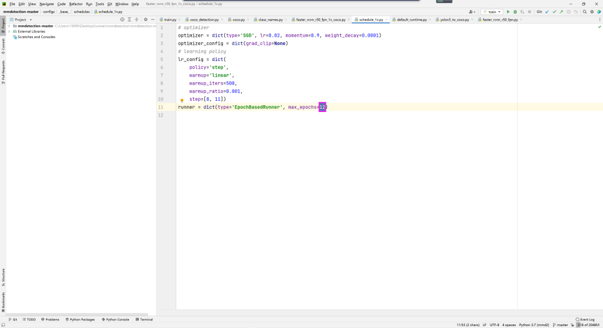Select Scratches and Consoles
603x328 pixels.
coord(36,37)
